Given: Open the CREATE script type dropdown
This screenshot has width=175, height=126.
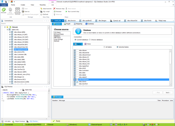Looking at the screenshot, I should [21, 90].
